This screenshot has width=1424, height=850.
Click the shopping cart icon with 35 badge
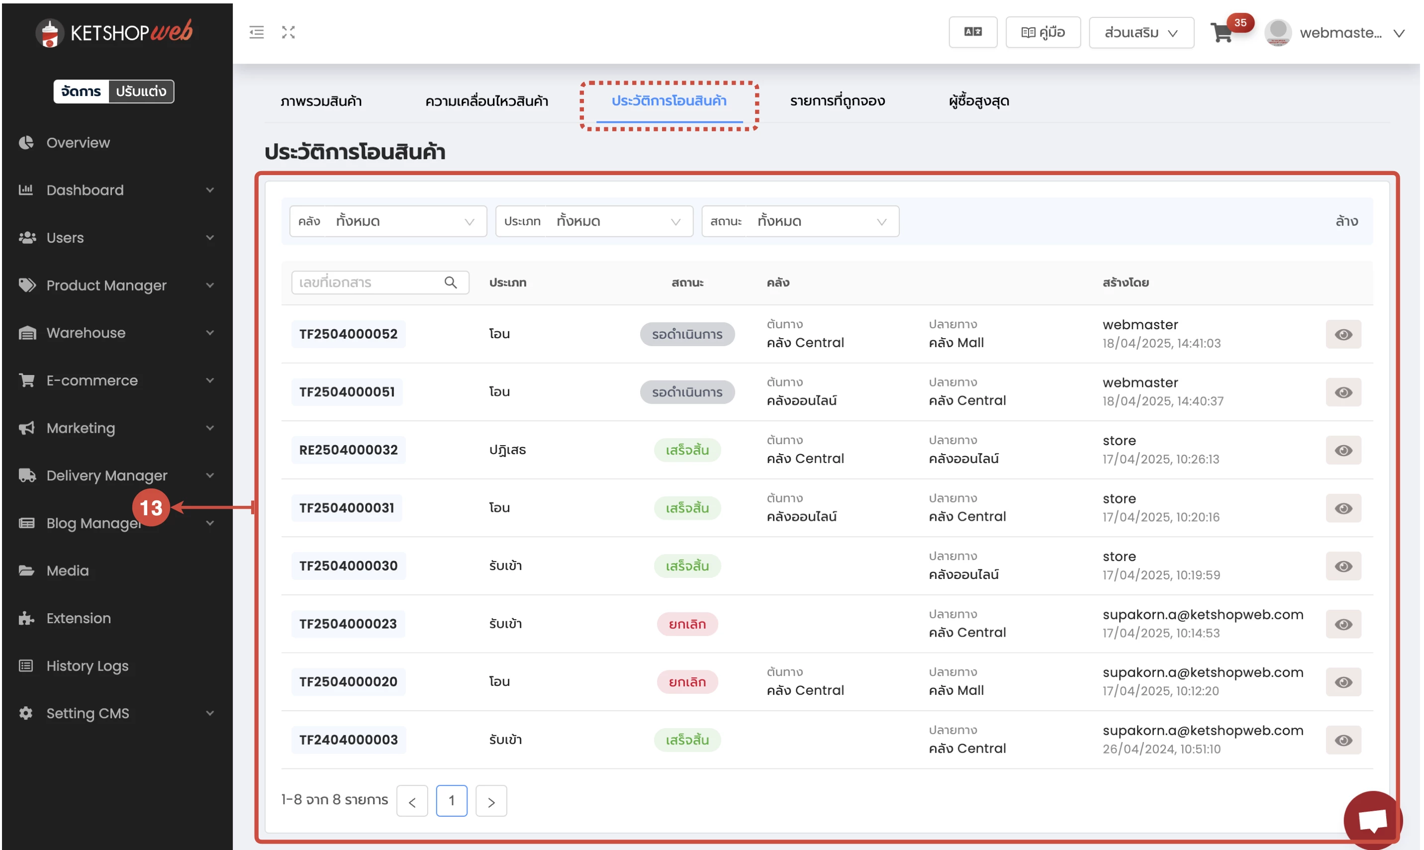1223,33
